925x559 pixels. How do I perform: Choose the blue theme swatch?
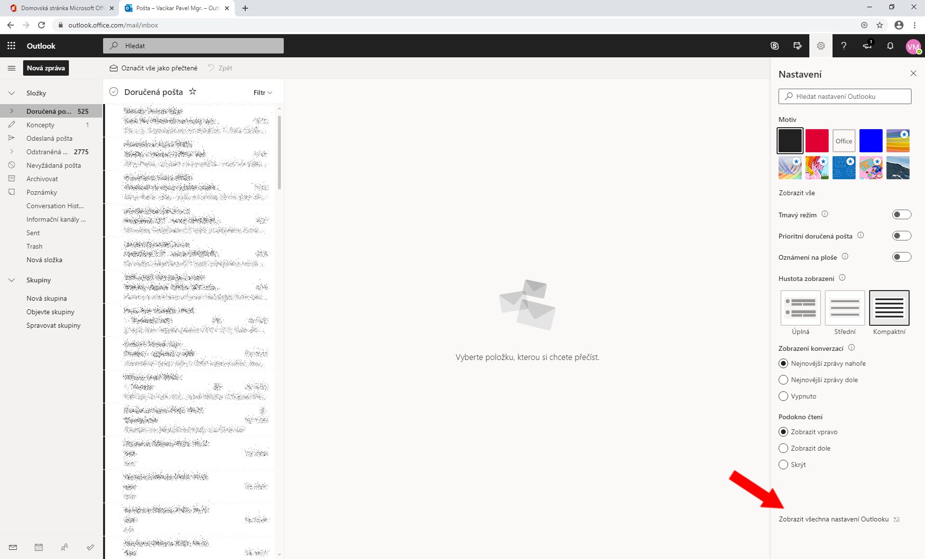[871, 141]
